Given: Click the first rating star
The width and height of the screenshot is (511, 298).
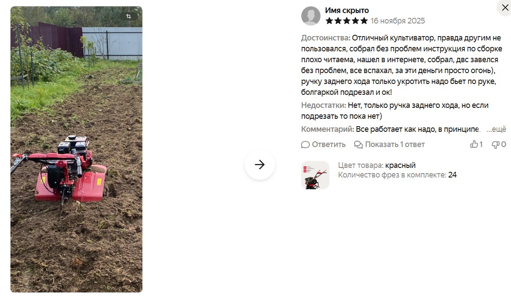Looking at the screenshot, I should coord(329,21).
